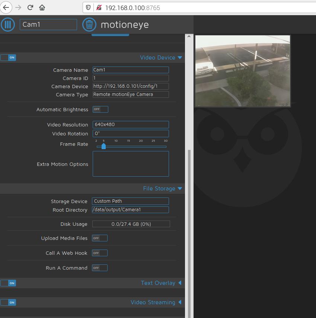Click the blocked-permission icon in the address bar
Screen dimensions: 316x318
coord(99,7)
